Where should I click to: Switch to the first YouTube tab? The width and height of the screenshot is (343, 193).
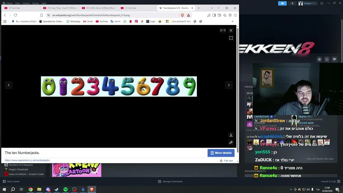pyautogui.click(x=21, y=8)
